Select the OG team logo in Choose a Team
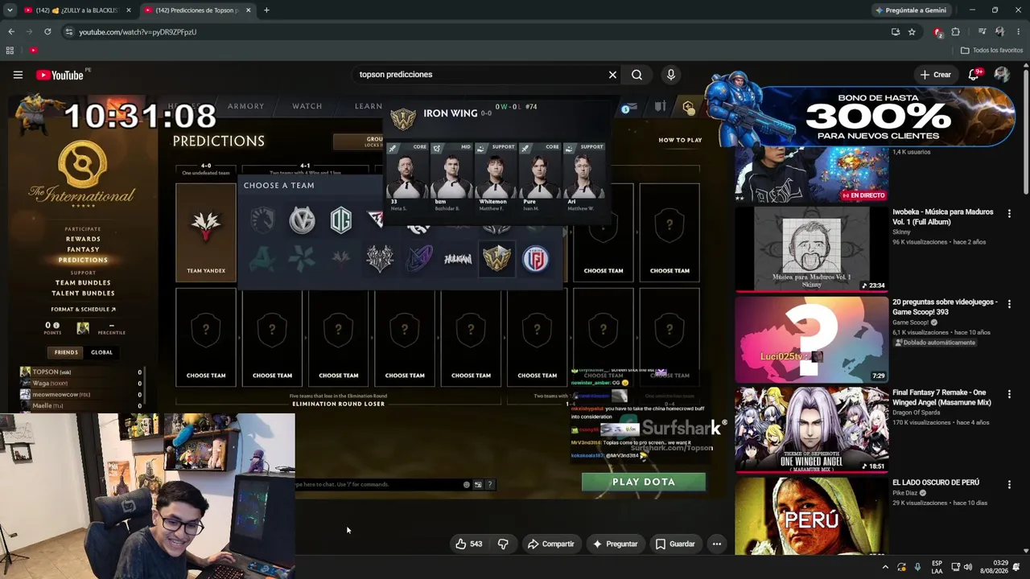Image resolution: width=1030 pixels, height=579 pixels. coord(341,220)
